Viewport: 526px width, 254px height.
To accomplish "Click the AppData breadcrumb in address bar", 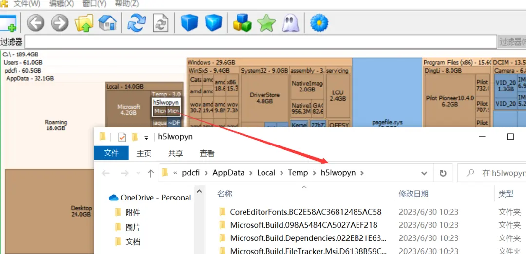I will pos(228,173).
